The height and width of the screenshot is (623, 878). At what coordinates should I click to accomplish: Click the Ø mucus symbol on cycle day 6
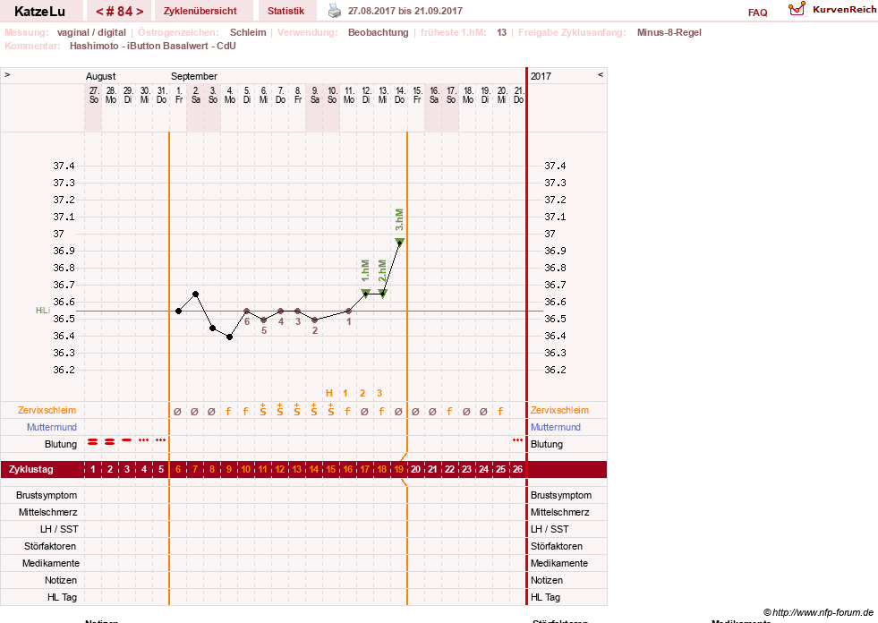pos(177,411)
